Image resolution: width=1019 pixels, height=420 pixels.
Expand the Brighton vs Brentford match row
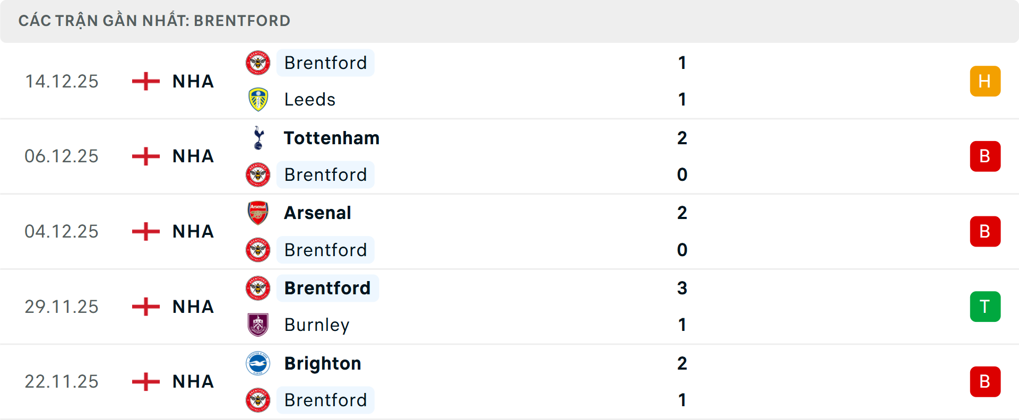[x=509, y=382]
